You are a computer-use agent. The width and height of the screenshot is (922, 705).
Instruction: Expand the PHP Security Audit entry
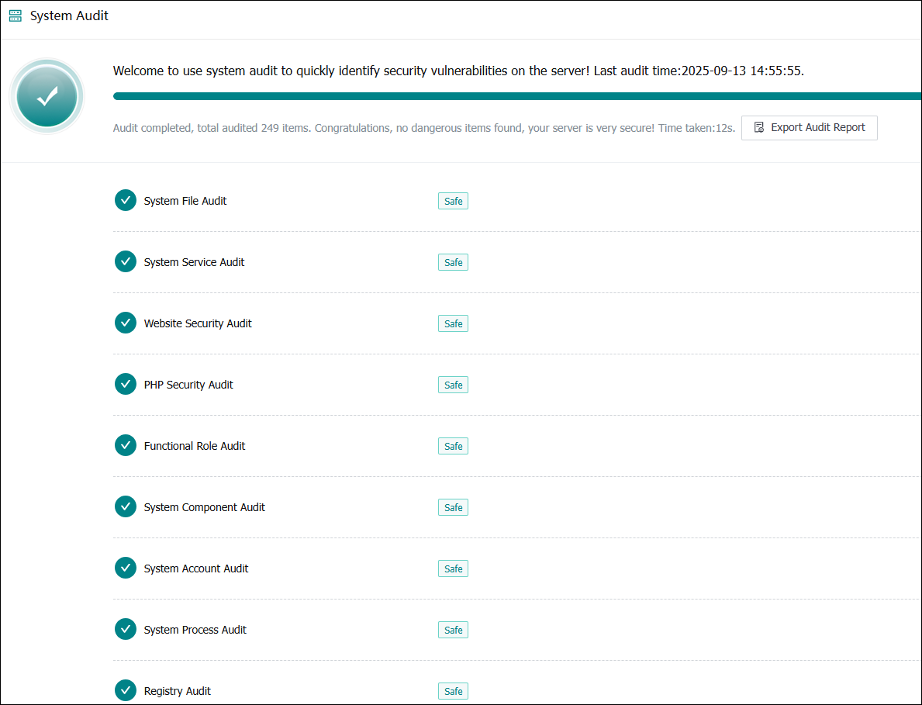188,385
